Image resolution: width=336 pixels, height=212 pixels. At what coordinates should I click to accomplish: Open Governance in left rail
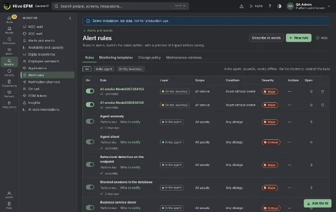pyautogui.click(x=9, y=83)
